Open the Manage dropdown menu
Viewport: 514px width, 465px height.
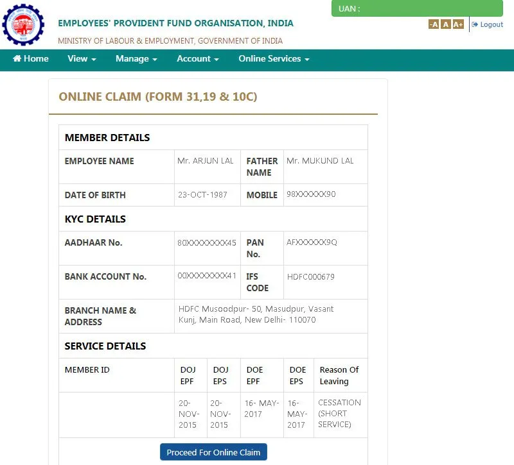(x=136, y=58)
